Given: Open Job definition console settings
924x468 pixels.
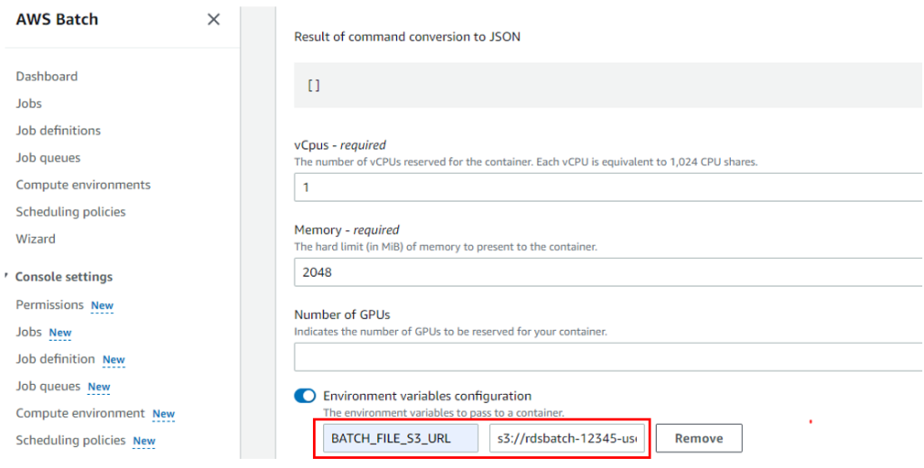Looking at the screenshot, I should coord(55,359).
